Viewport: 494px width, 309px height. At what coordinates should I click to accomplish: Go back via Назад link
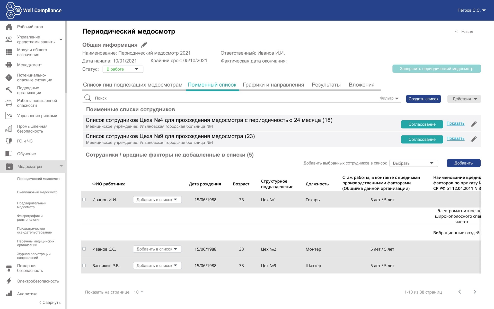tap(464, 31)
